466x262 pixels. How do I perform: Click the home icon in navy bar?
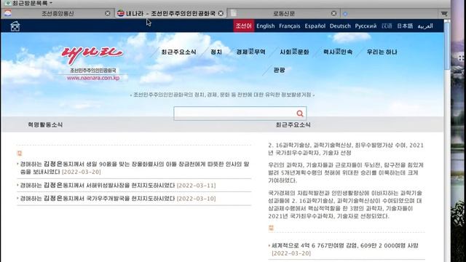tap(15, 26)
